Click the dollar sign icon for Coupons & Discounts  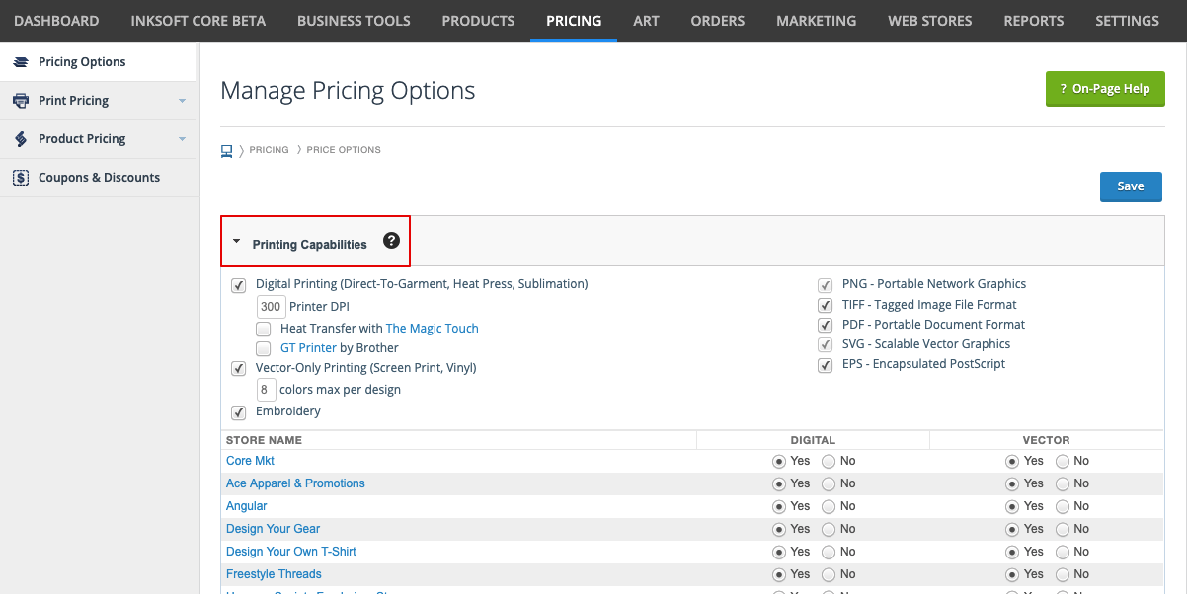point(19,177)
